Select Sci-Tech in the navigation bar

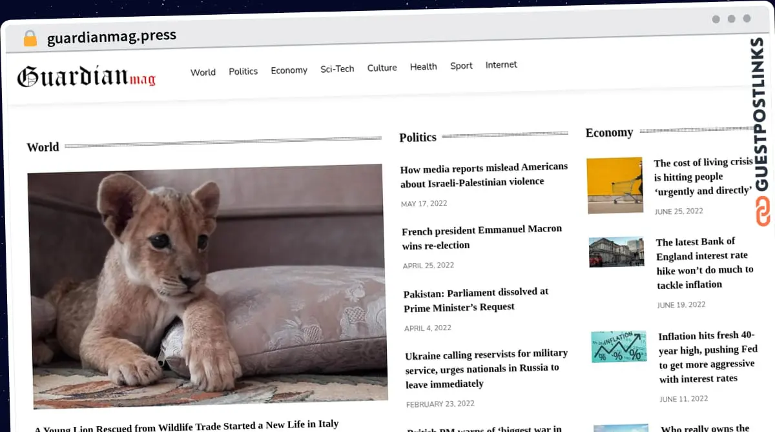pyautogui.click(x=337, y=68)
